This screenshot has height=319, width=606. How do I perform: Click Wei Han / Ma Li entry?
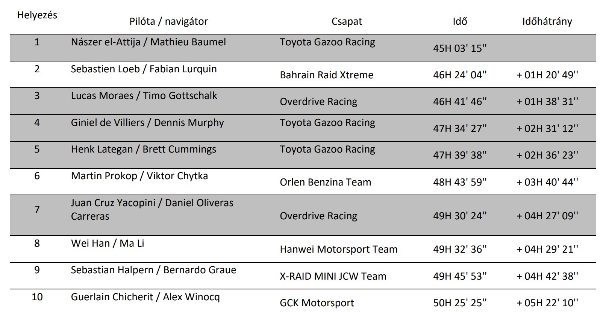pos(108,243)
